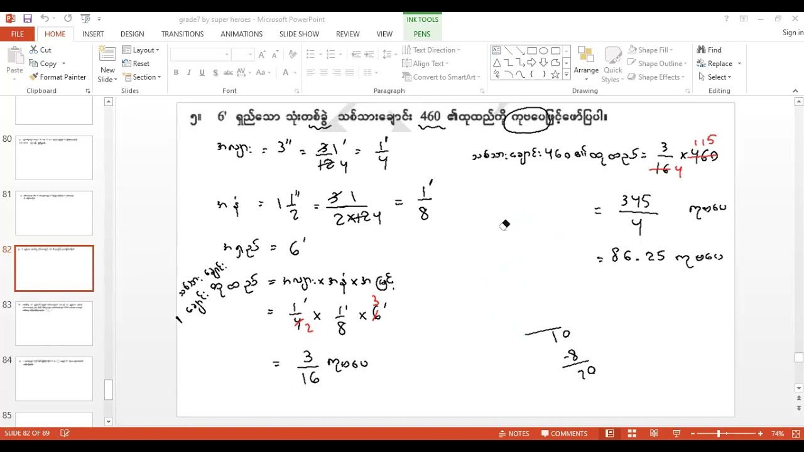804x452 pixels.
Task: Toggle Underline formatting
Action: (202, 73)
